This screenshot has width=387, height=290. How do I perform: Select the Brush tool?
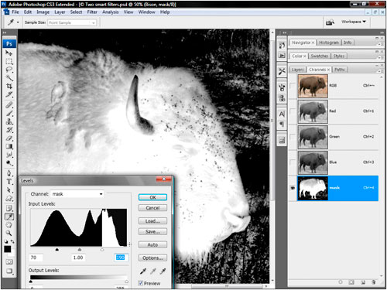click(9, 113)
